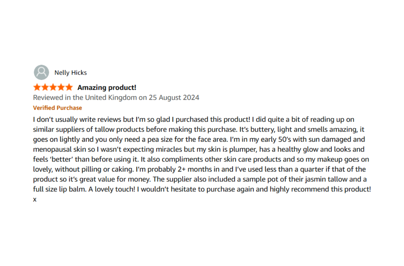
Task: Open the Nelly Hicks reviewer name
Action: 71,73
